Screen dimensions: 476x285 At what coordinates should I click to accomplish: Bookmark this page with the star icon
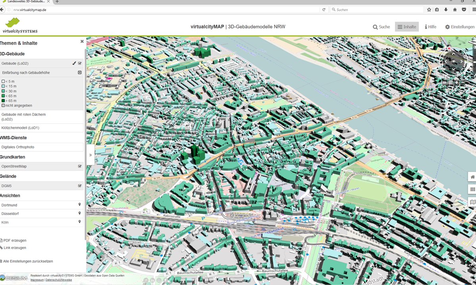[x=429, y=10]
